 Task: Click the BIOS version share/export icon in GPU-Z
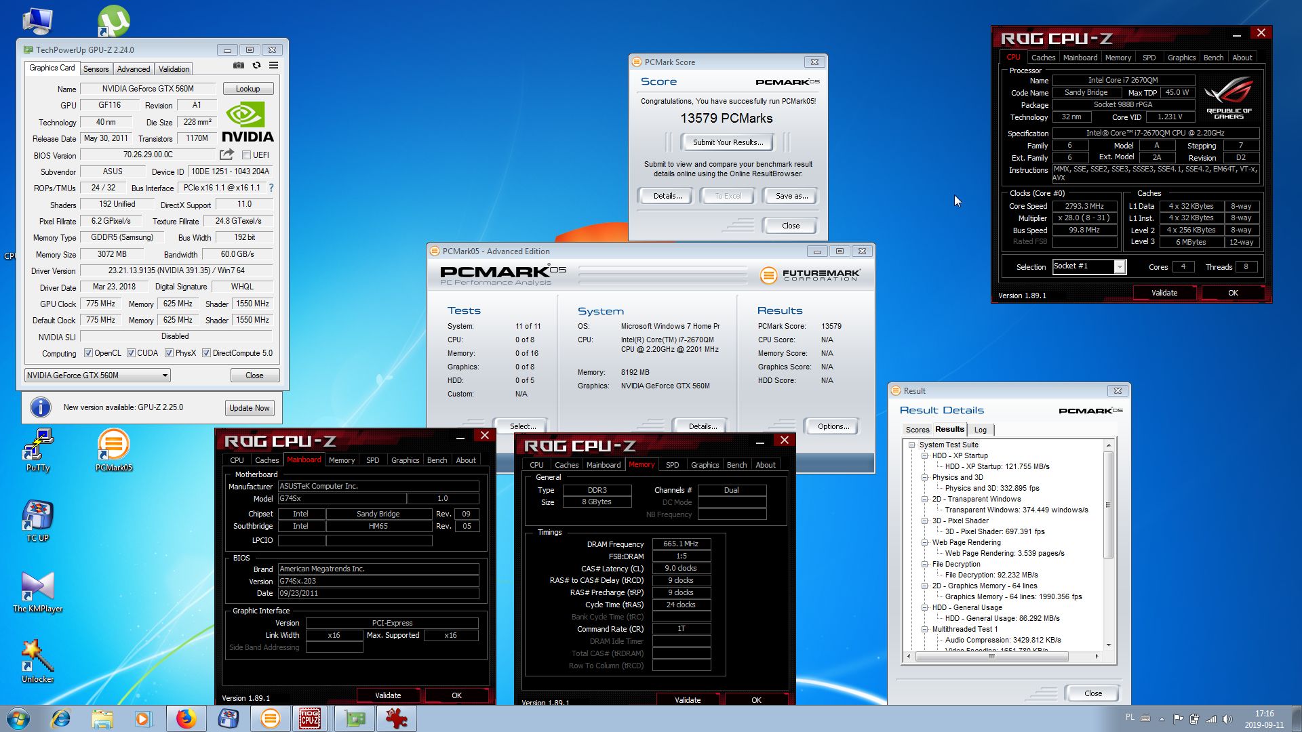pos(227,155)
